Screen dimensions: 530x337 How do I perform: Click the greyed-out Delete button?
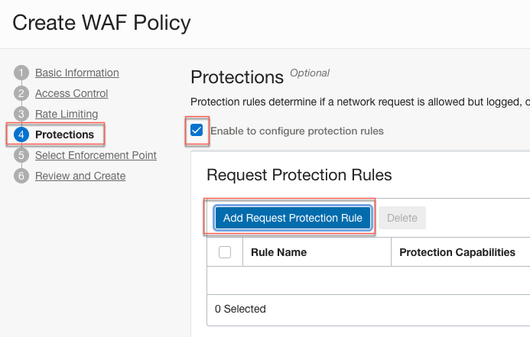402,218
